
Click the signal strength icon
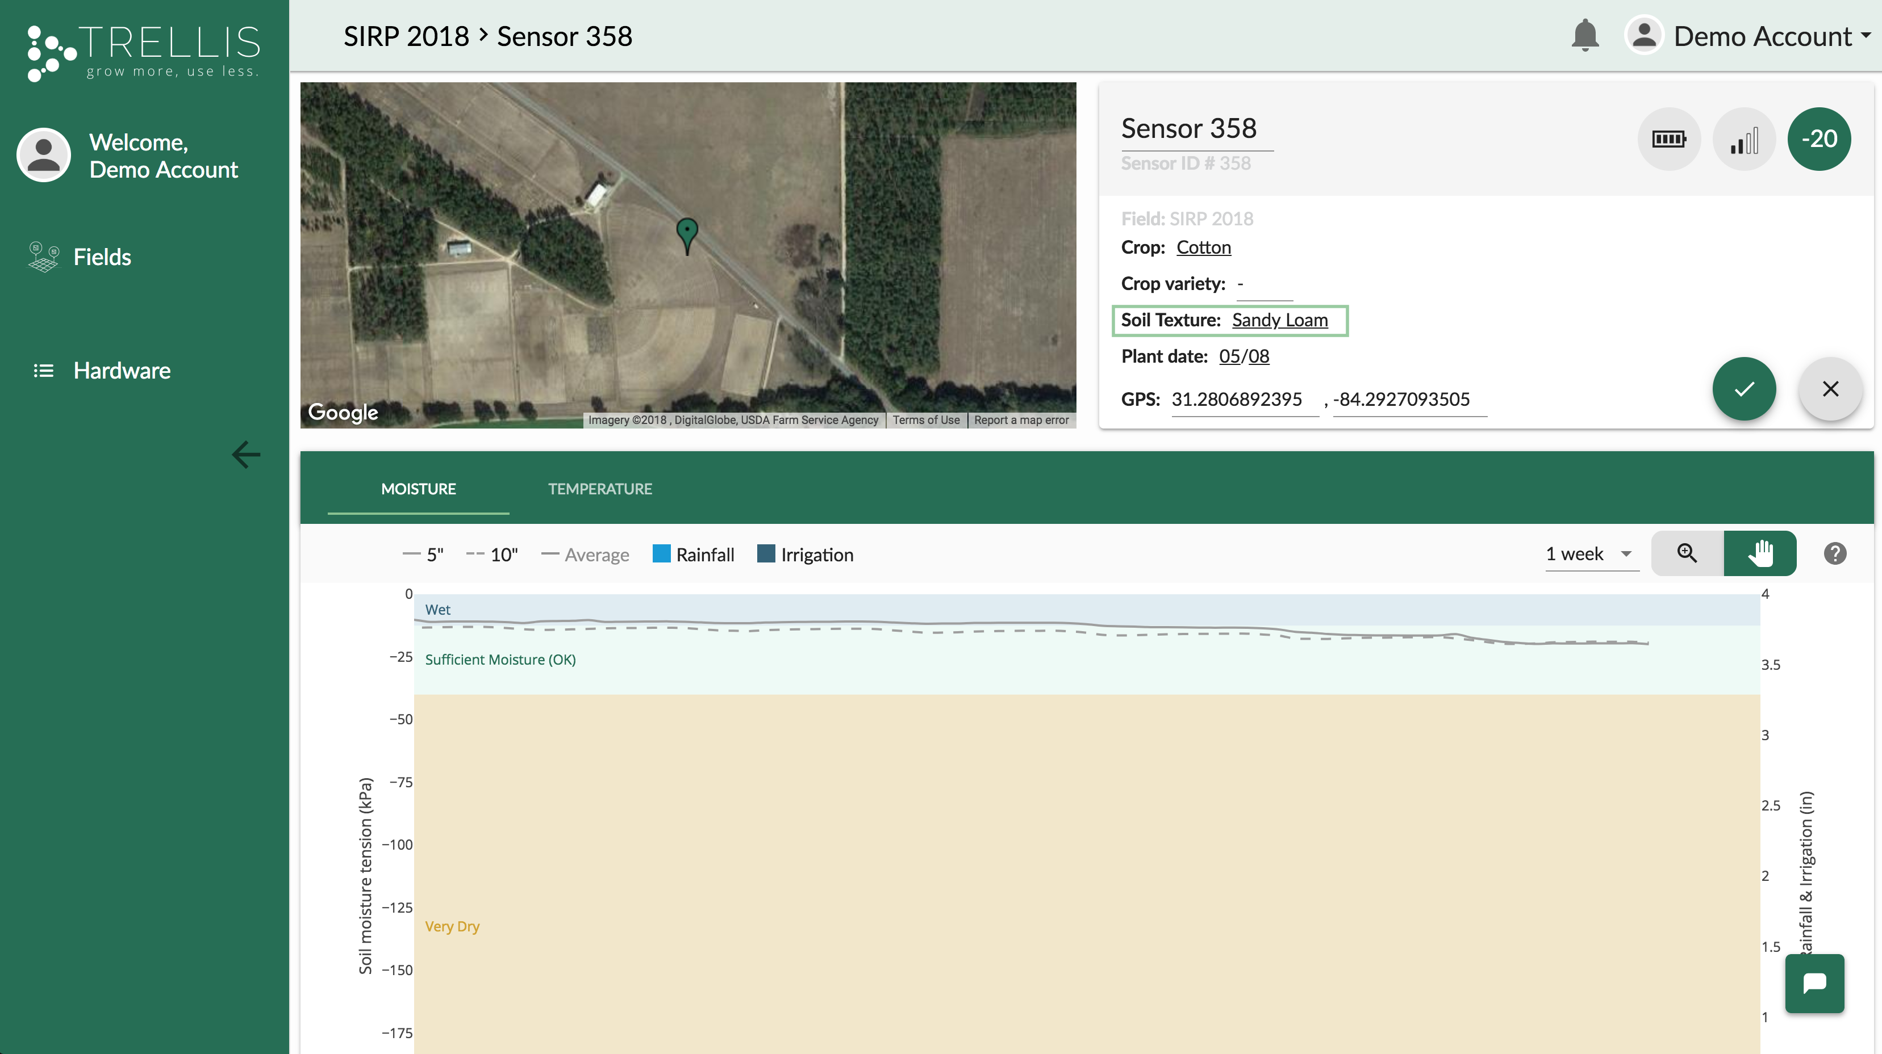pyautogui.click(x=1744, y=138)
